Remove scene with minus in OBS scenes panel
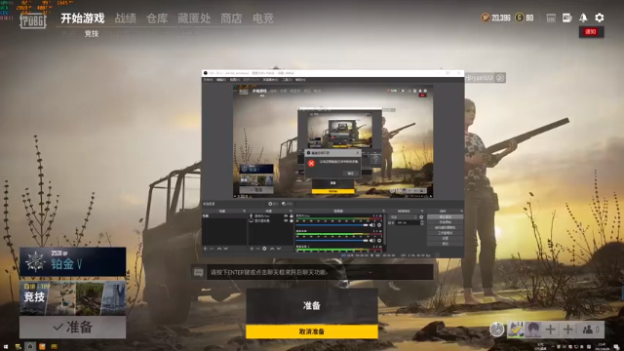This screenshot has width=624, height=351. pyautogui.click(x=212, y=249)
